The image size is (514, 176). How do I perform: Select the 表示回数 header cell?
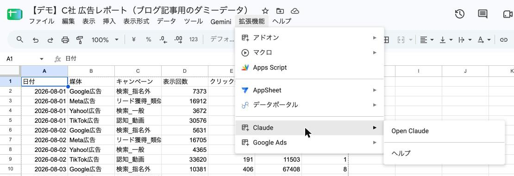pyautogui.click(x=185, y=81)
